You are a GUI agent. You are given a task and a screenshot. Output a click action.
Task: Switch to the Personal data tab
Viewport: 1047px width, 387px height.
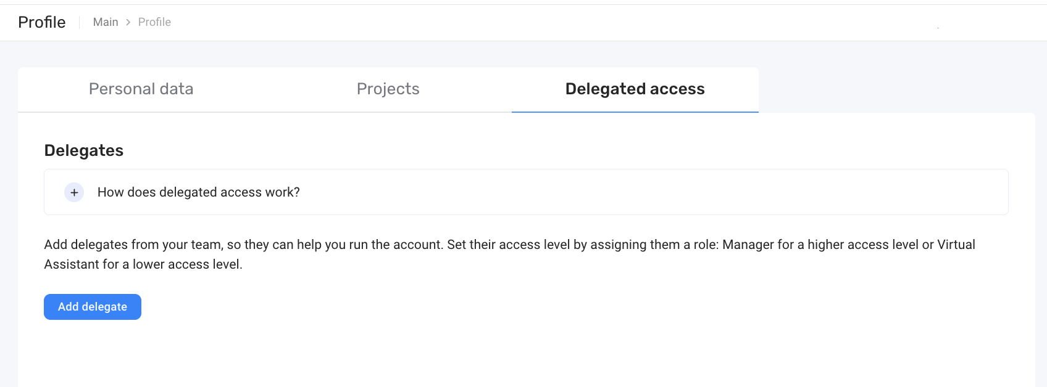click(x=141, y=89)
